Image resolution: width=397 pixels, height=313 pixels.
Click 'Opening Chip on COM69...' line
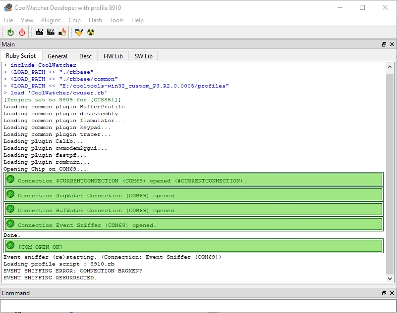point(45,169)
